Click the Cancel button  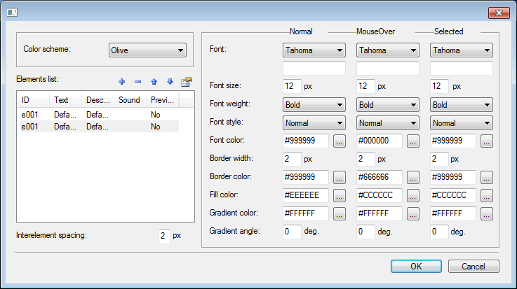[x=474, y=266]
